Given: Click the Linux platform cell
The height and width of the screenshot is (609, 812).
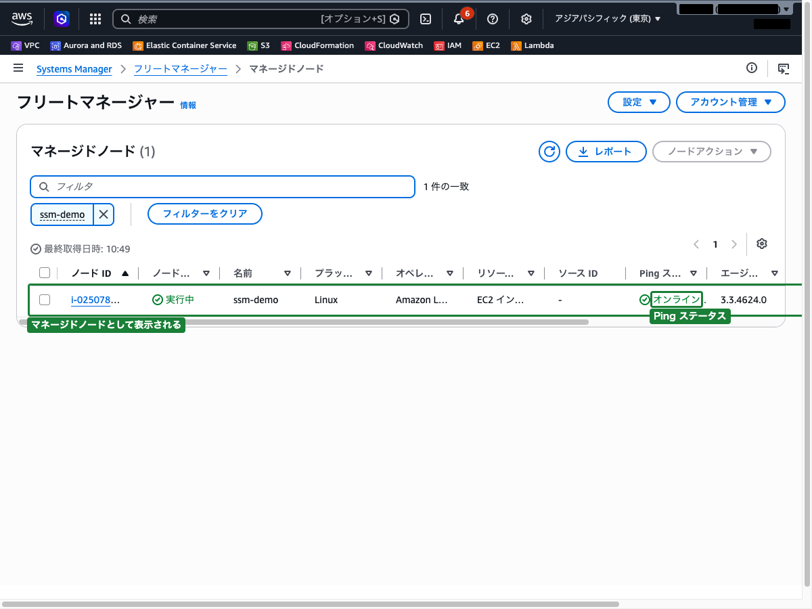Looking at the screenshot, I should [x=326, y=300].
